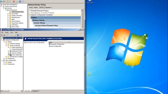168x94 pixels.
Task: Switch to the Details tab
Action: pyautogui.click(x=36, y=7)
